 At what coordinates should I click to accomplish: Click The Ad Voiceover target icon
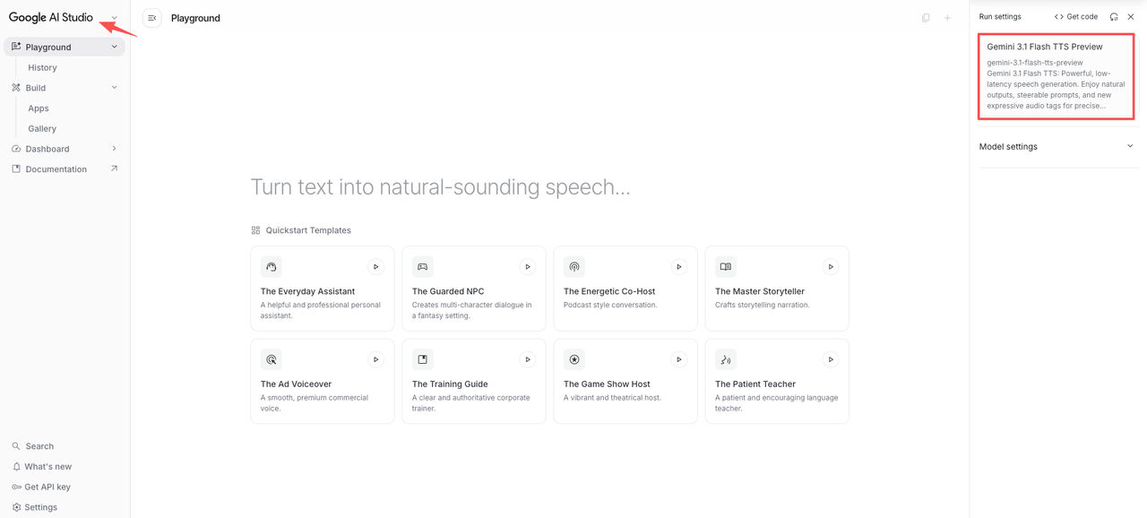coord(272,359)
